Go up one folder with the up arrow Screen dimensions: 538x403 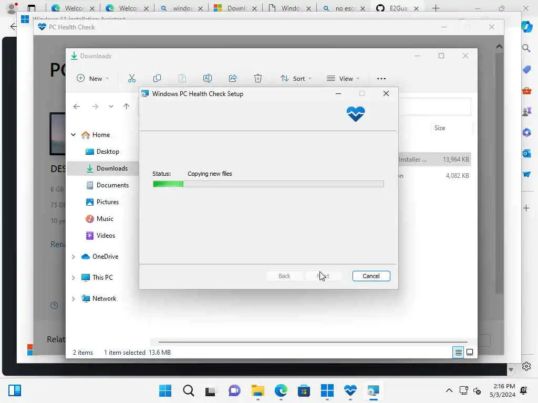coord(126,107)
